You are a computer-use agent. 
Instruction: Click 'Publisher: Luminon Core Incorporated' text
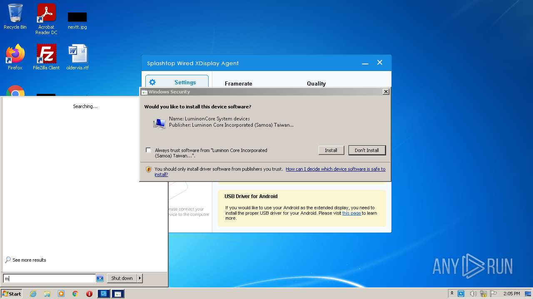point(231,125)
